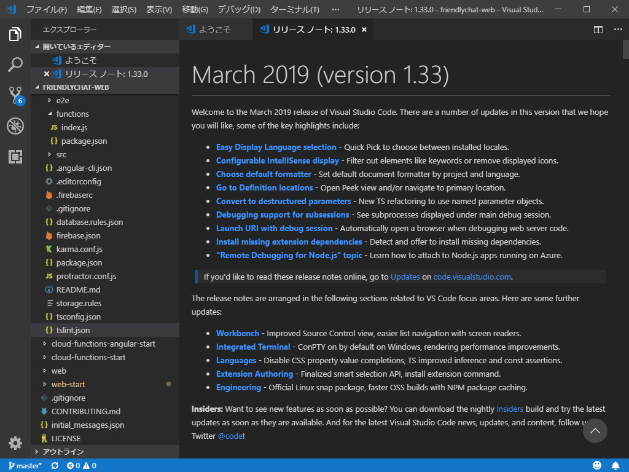
Task: Click the scroll-to-top round arrow button
Action: pos(595,431)
